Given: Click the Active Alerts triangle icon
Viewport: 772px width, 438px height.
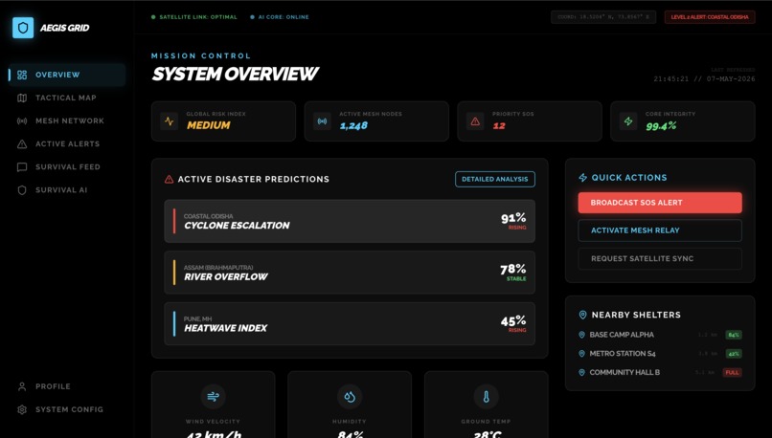Looking at the screenshot, I should pos(22,144).
